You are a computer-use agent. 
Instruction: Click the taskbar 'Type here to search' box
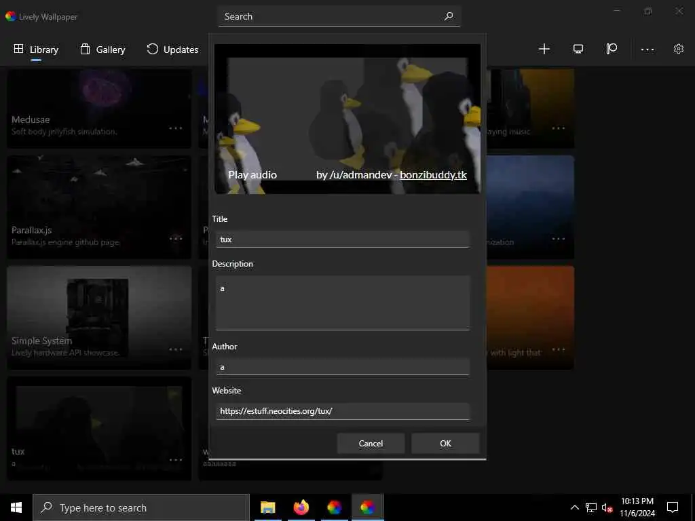[141, 507]
